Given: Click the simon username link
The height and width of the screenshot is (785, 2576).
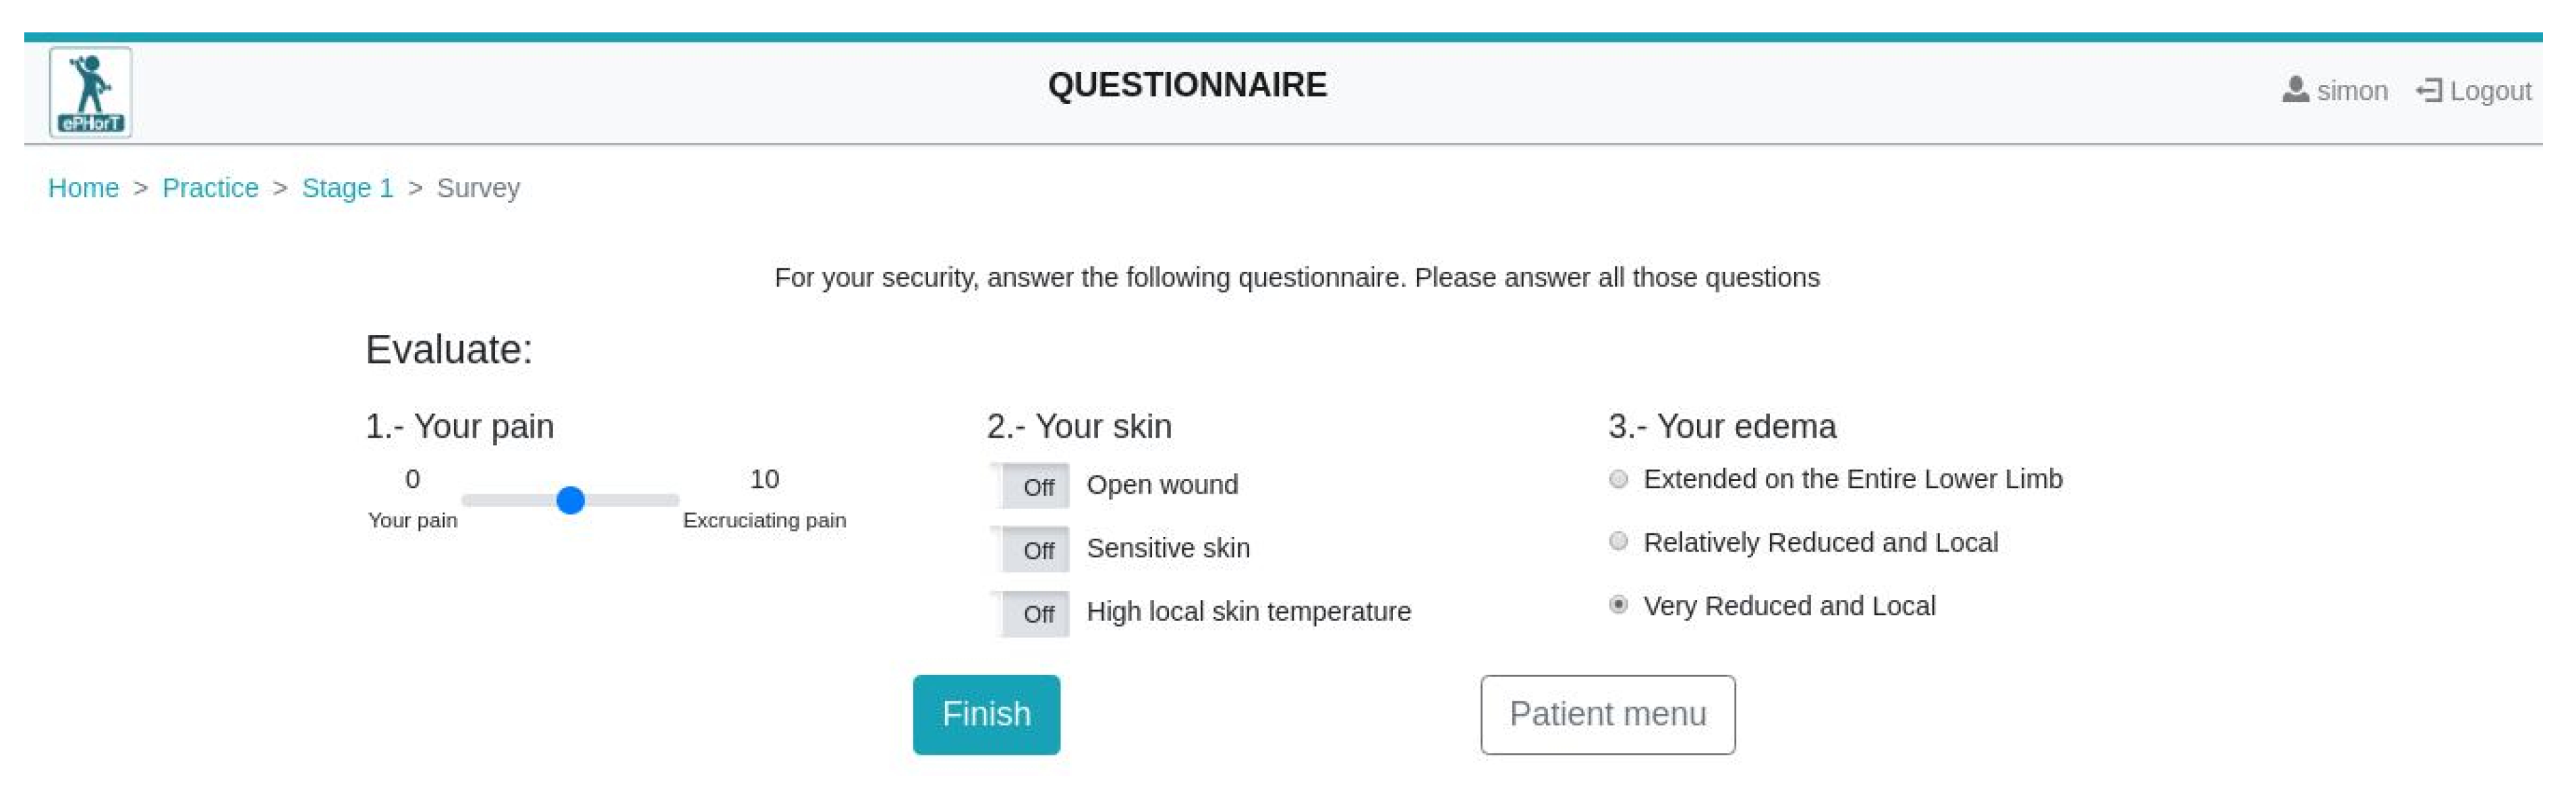Looking at the screenshot, I should coord(2351,91).
